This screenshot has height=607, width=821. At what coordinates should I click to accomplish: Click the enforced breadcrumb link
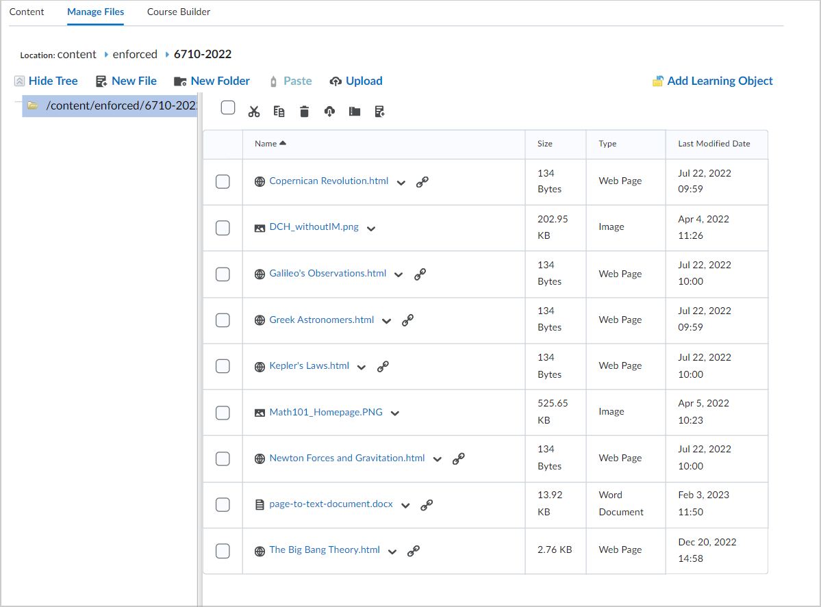(x=134, y=54)
